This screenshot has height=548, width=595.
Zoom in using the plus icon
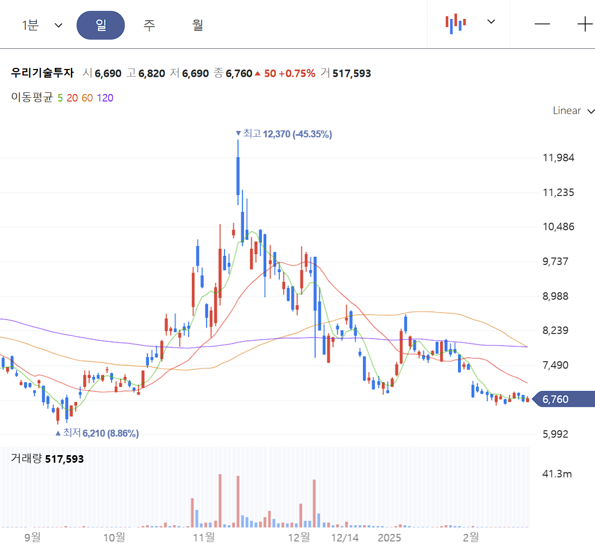click(585, 24)
